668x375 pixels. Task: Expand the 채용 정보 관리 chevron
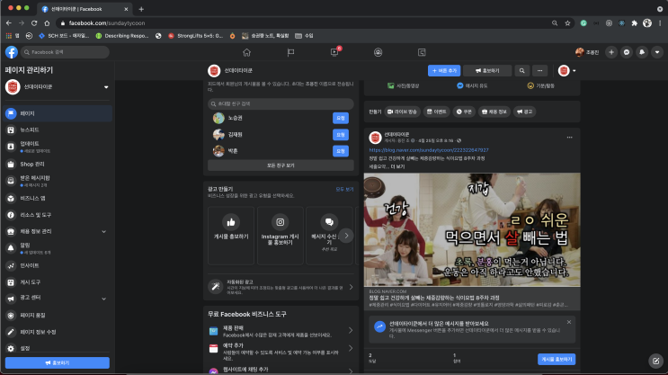(103, 231)
